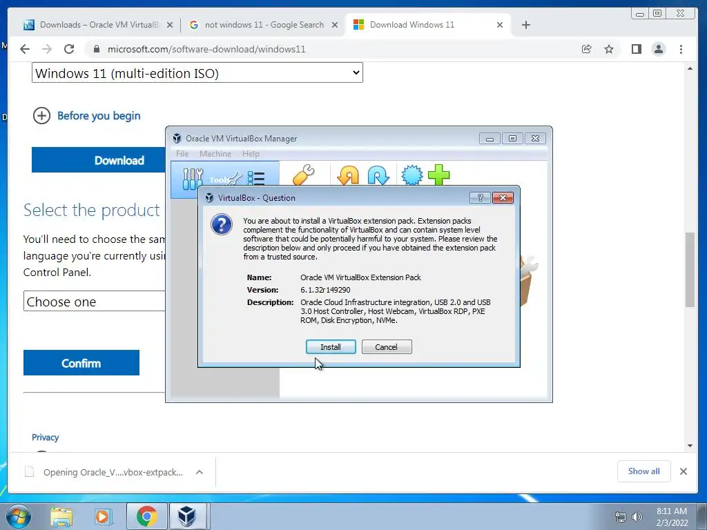Click the scroll up arrow of the page

[x=690, y=68]
